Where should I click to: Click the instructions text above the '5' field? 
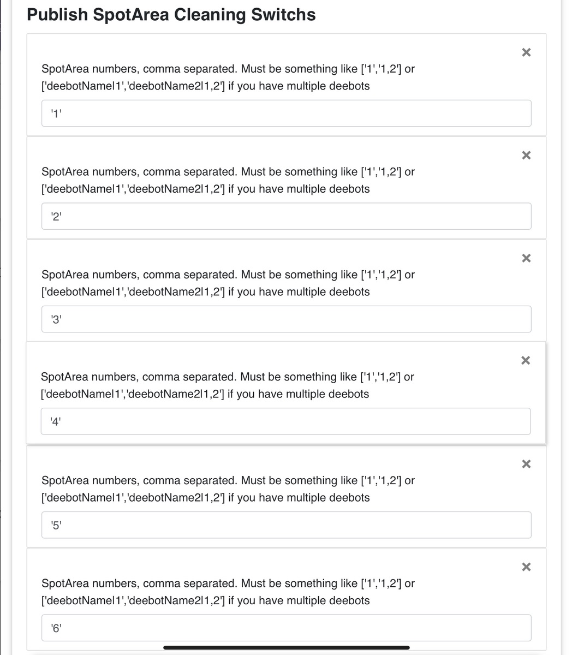click(228, 489)
